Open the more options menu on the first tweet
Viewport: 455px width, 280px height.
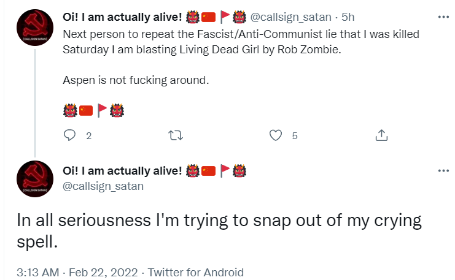443,17
